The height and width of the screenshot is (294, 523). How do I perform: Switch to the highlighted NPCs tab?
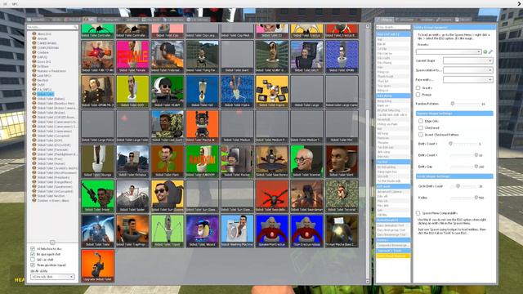89,20
